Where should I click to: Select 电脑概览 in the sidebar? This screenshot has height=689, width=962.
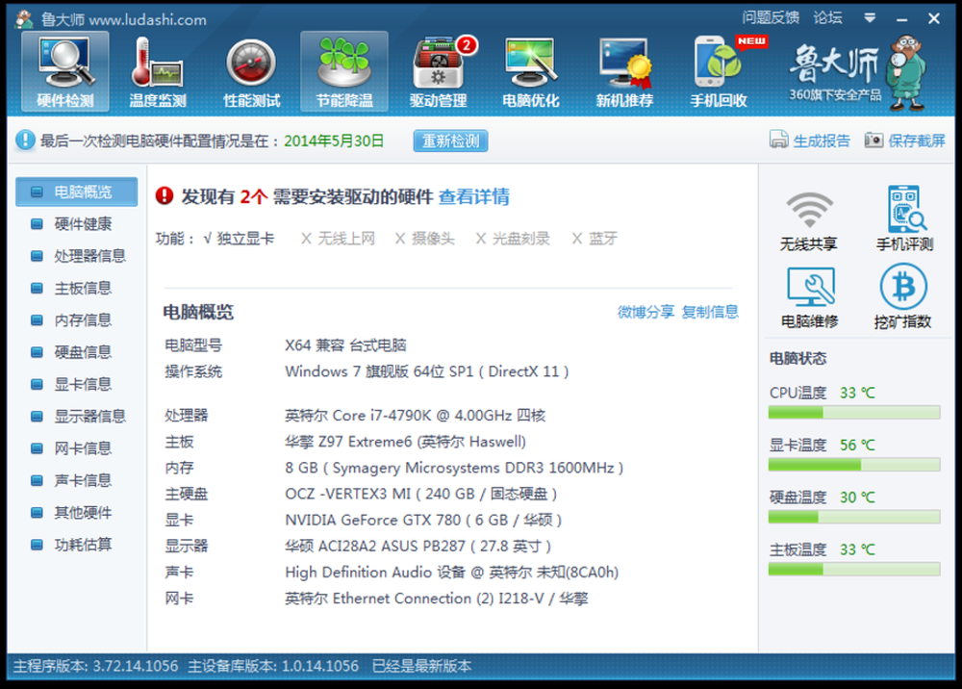pyautogui.click(x=76, y=191)
